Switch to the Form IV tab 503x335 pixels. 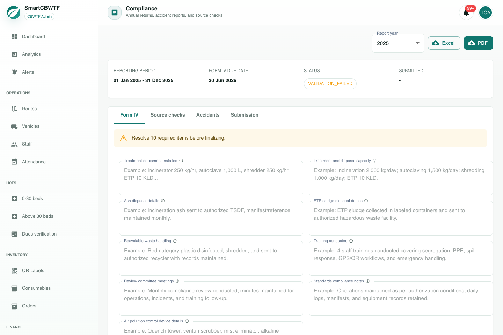(x=129, y=115)
